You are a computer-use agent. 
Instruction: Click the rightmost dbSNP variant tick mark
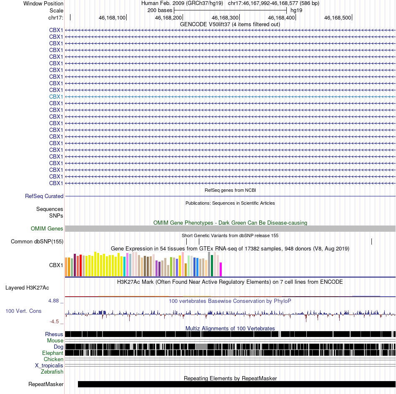[371, 241]
